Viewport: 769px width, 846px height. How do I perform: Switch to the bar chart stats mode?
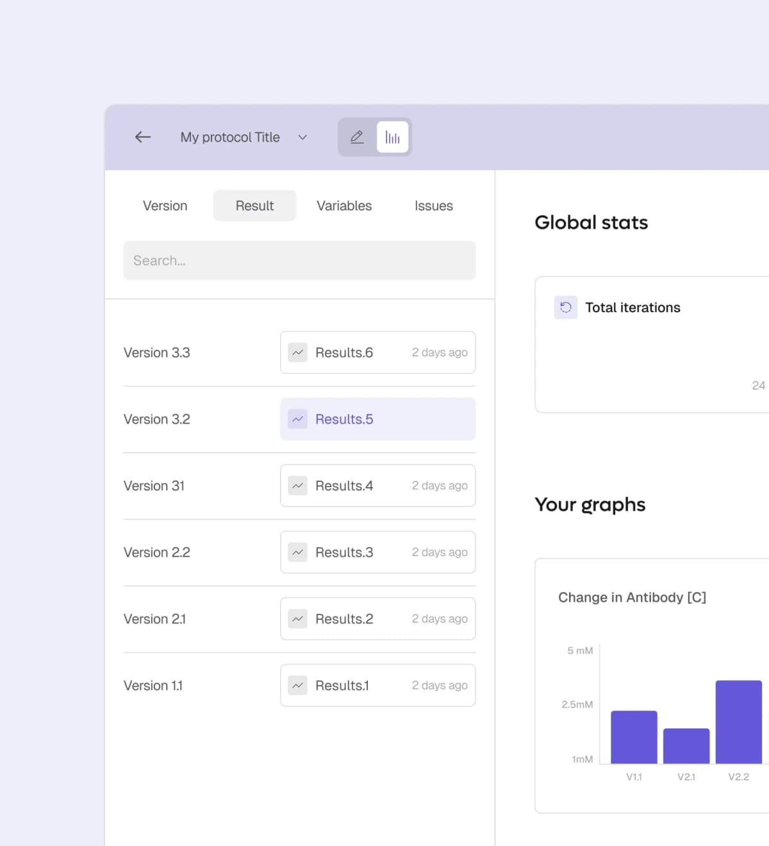tap(392, 137)
